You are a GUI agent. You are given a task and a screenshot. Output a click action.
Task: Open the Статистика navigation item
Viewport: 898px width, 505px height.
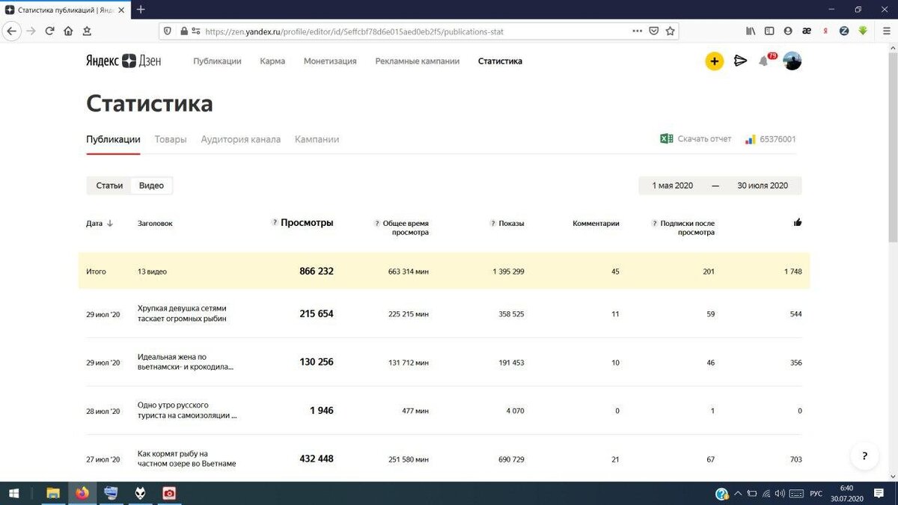pos(500,61)
